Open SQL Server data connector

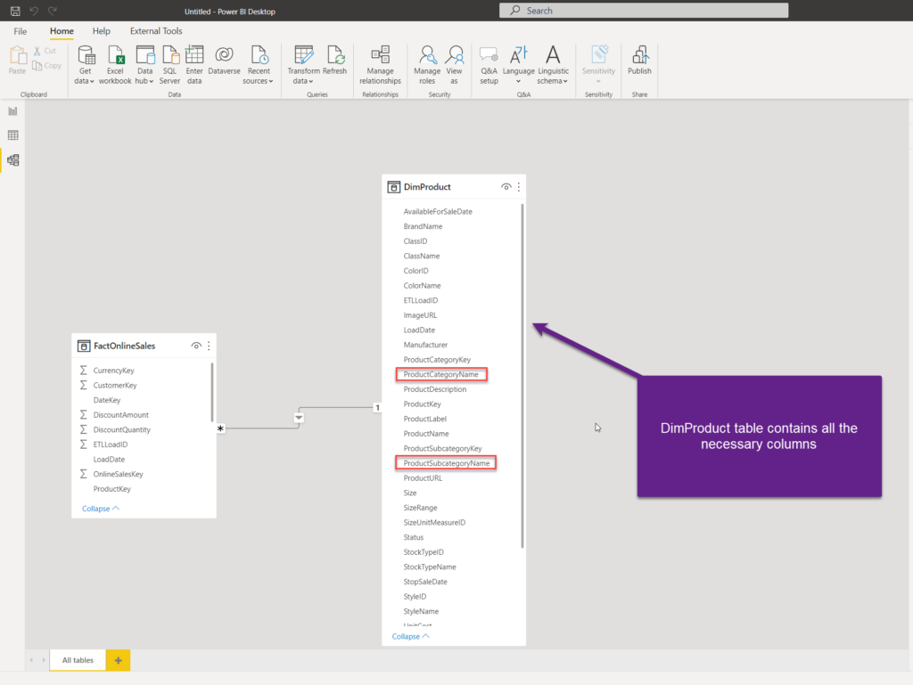169,65
